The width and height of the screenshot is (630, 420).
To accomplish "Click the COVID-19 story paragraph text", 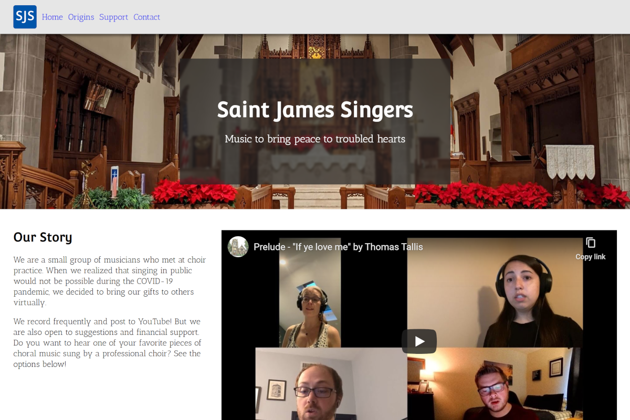I will 109,281.
